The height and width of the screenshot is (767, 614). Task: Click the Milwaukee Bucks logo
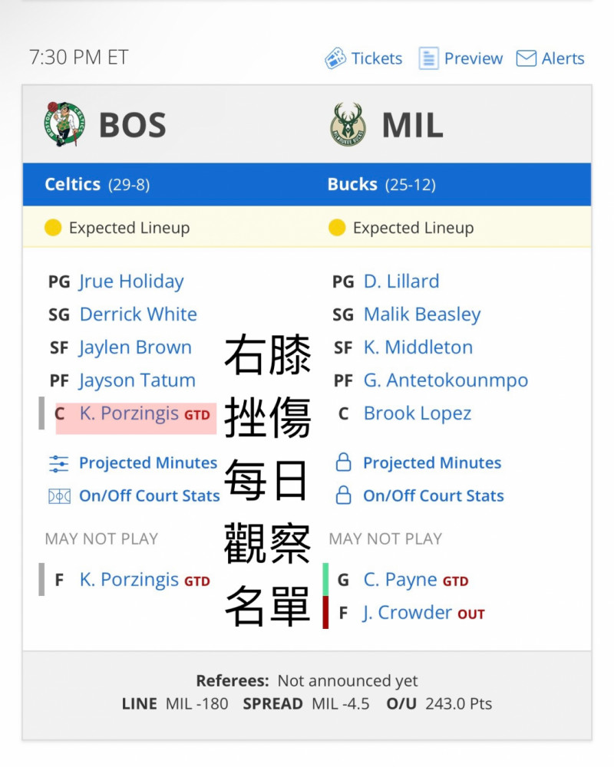pyautogui.click(x=348, y=125)
